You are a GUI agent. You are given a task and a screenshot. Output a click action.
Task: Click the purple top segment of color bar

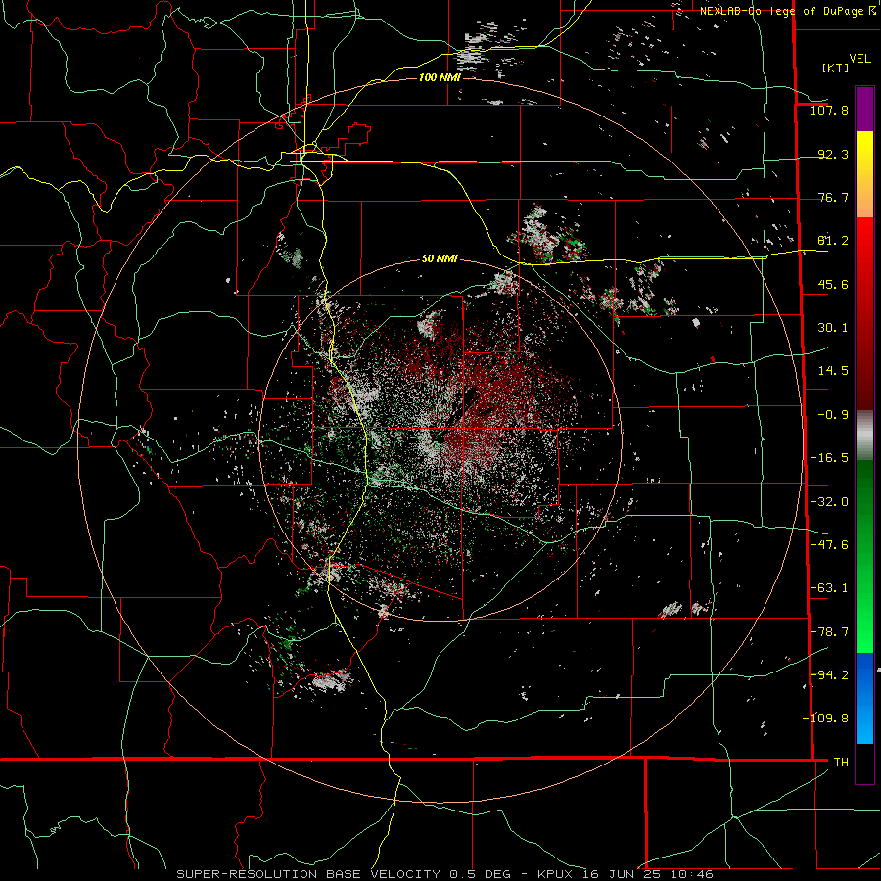tap(864, 110)
